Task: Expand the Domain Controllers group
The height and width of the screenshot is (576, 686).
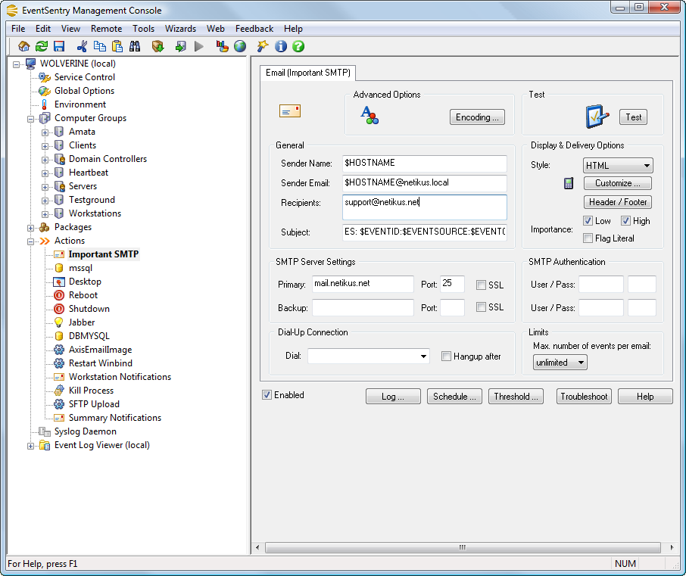Action: (x=45, y=160)
